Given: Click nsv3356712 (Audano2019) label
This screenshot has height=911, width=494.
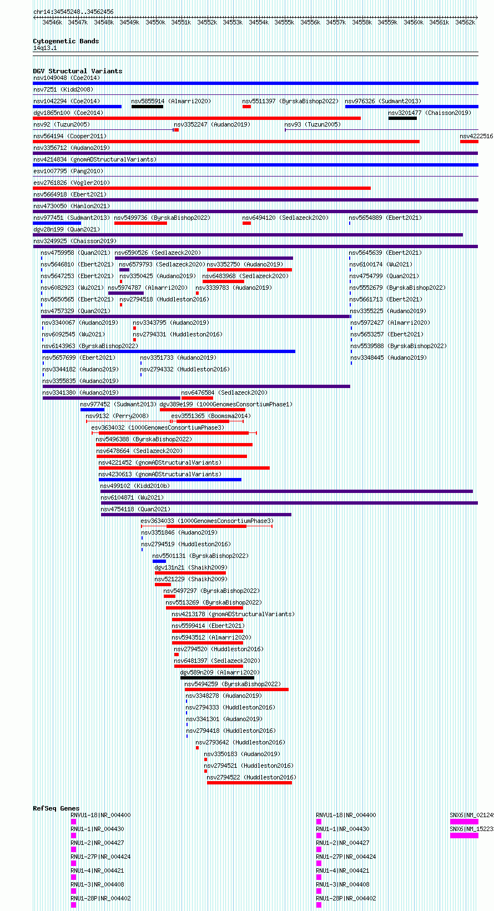Looking at the screenshot, I should (x=72, y=148).
